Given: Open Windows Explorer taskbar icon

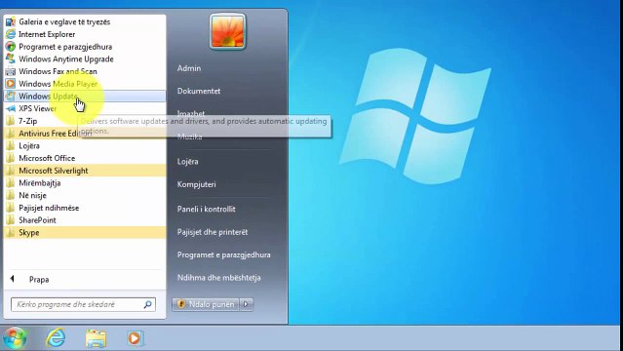Looking at the screenshot, I should 96,338.
